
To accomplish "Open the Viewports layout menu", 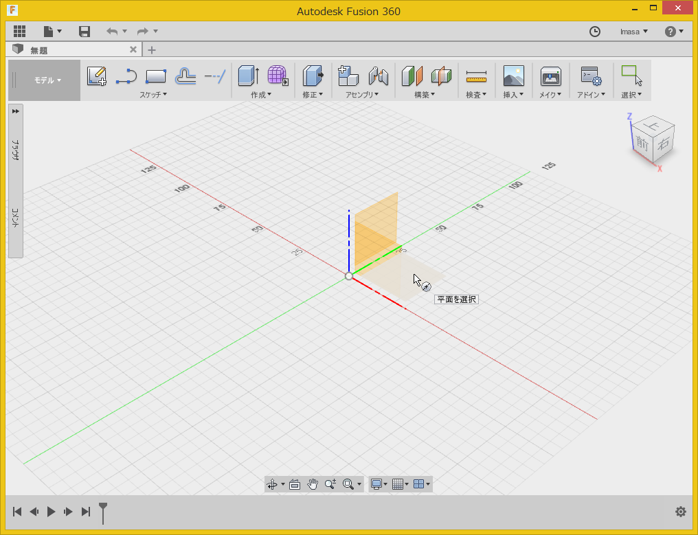I will (x=422, y=484).
